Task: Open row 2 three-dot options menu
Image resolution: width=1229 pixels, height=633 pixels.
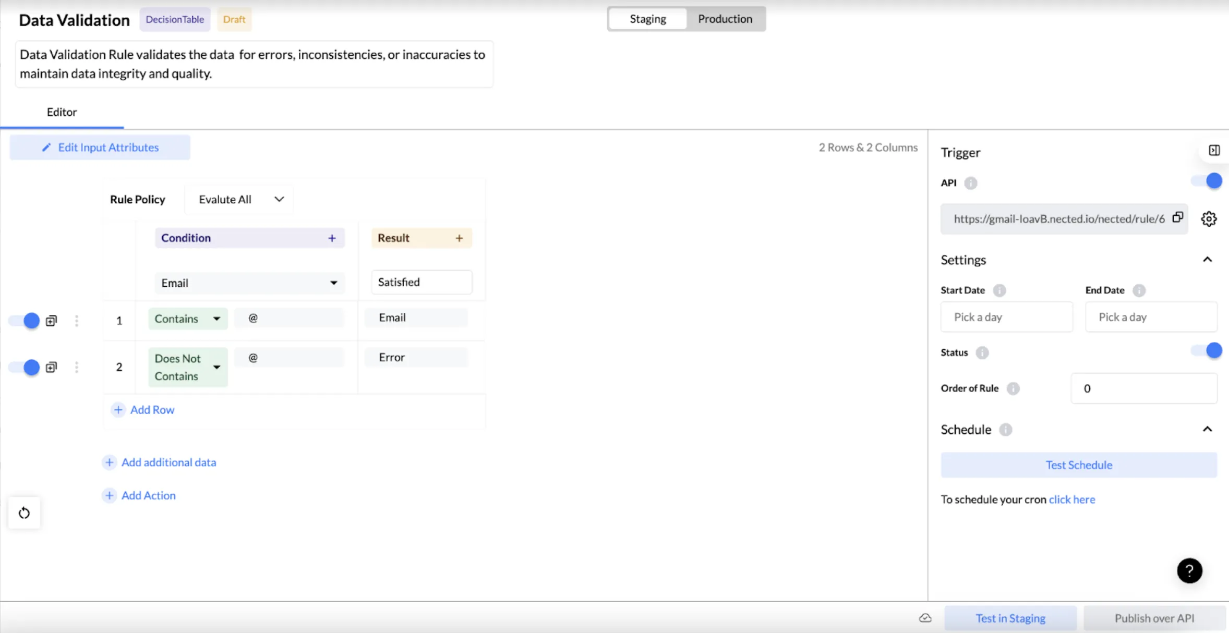Action: coord(77,367)
